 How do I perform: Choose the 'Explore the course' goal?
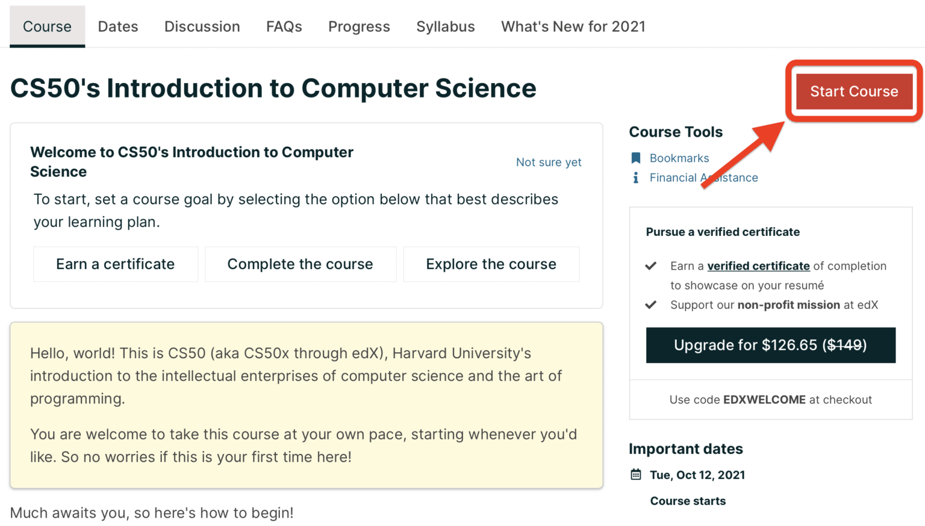491,264
